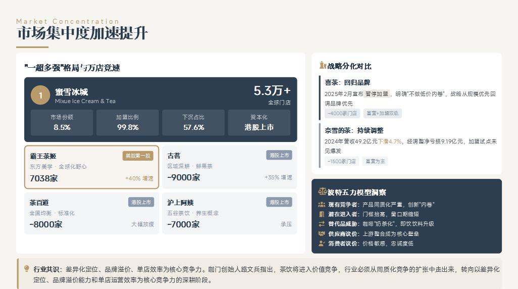Screen dimensions: 518x289
Task: Click the lightbulb icon beside 行业共识
Action: click(x=27, y=268)
